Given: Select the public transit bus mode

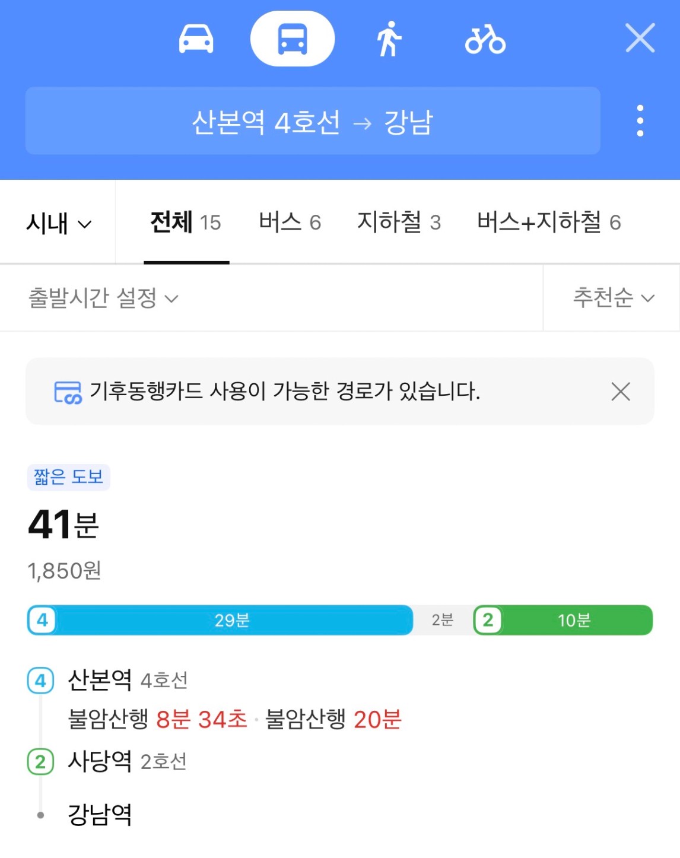Looking at the screenshot, I should tap(293, 39).
